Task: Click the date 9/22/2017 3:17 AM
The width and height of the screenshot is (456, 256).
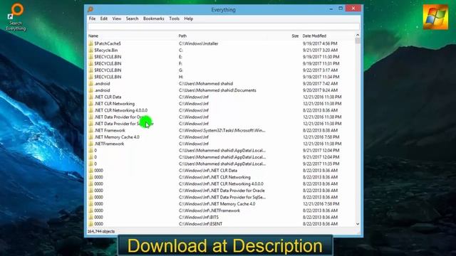Action: (x=320, y=70)
